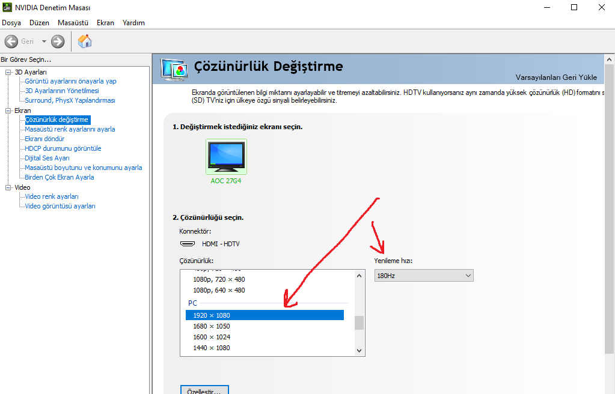Viewport: 615px width, 394px height.
Task: Click the Back (Geri) arrow icon
Action: tap(11, 41)
